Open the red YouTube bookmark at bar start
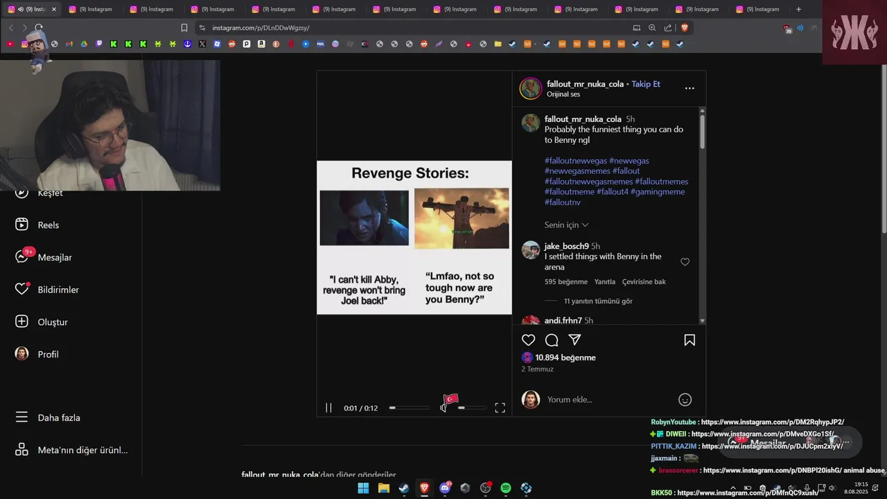The height and width of the screenshot is (499, 887). pos(10,44)
